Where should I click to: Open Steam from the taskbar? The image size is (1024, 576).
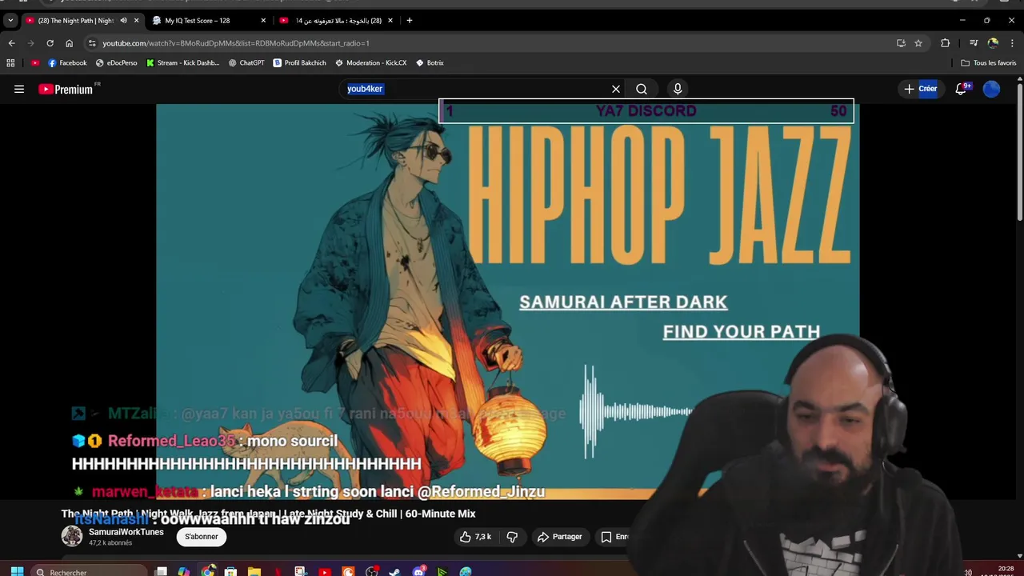[x=394, y=571]
